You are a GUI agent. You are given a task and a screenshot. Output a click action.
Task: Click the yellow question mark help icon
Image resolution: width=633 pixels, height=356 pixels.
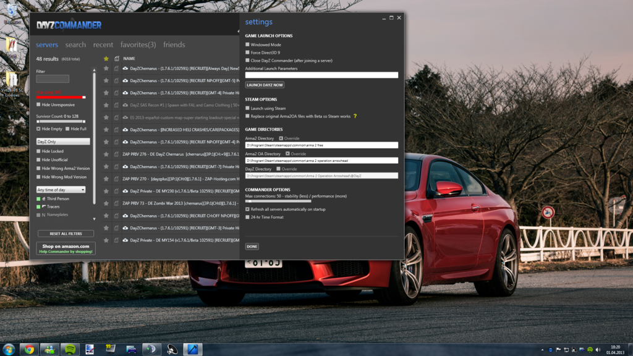tap(355, 116)
